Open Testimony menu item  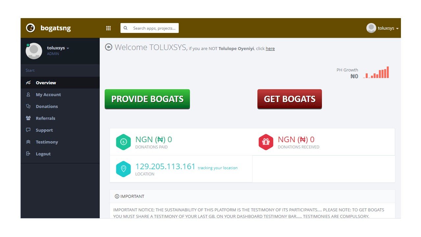[x=60, y=142]
